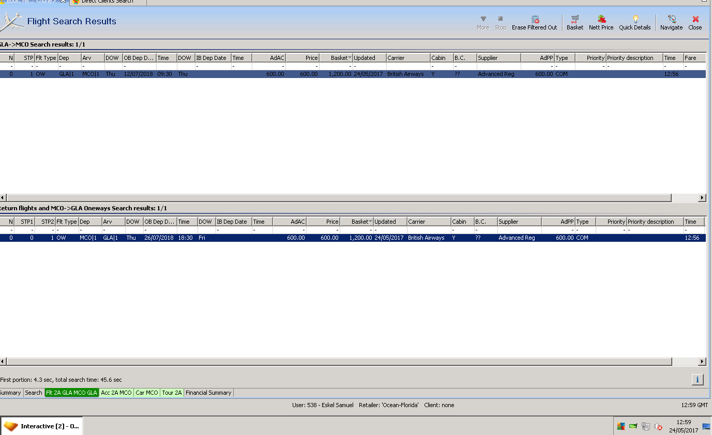Screen dimensions: 712x435
Task: Click the horizontal scrollbar thumb of GLA->MCO table
Action: [x=339, y=198]
